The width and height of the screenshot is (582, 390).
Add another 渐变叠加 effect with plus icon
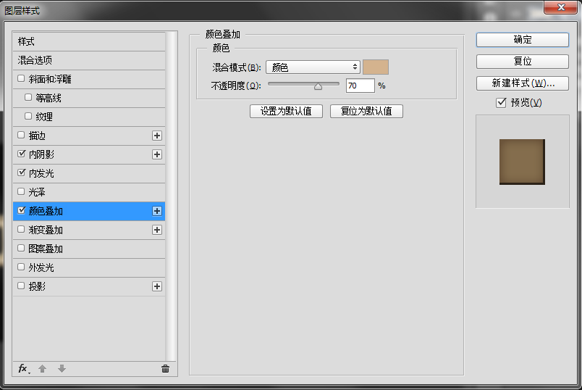point(157,230)
